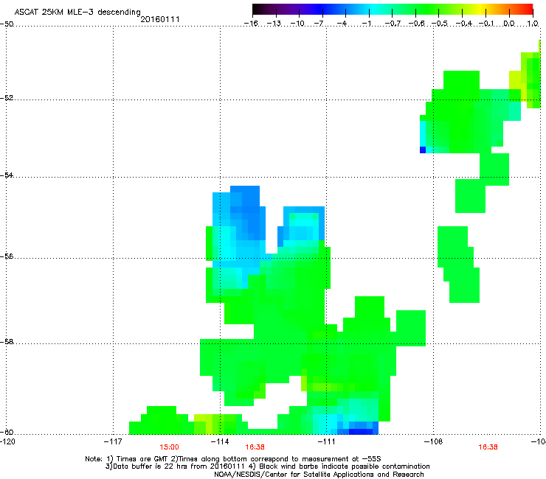546x479 pixels.
Task: Click the note about black wind barbs
Action: pyautogui.click(x=345, y=466)
